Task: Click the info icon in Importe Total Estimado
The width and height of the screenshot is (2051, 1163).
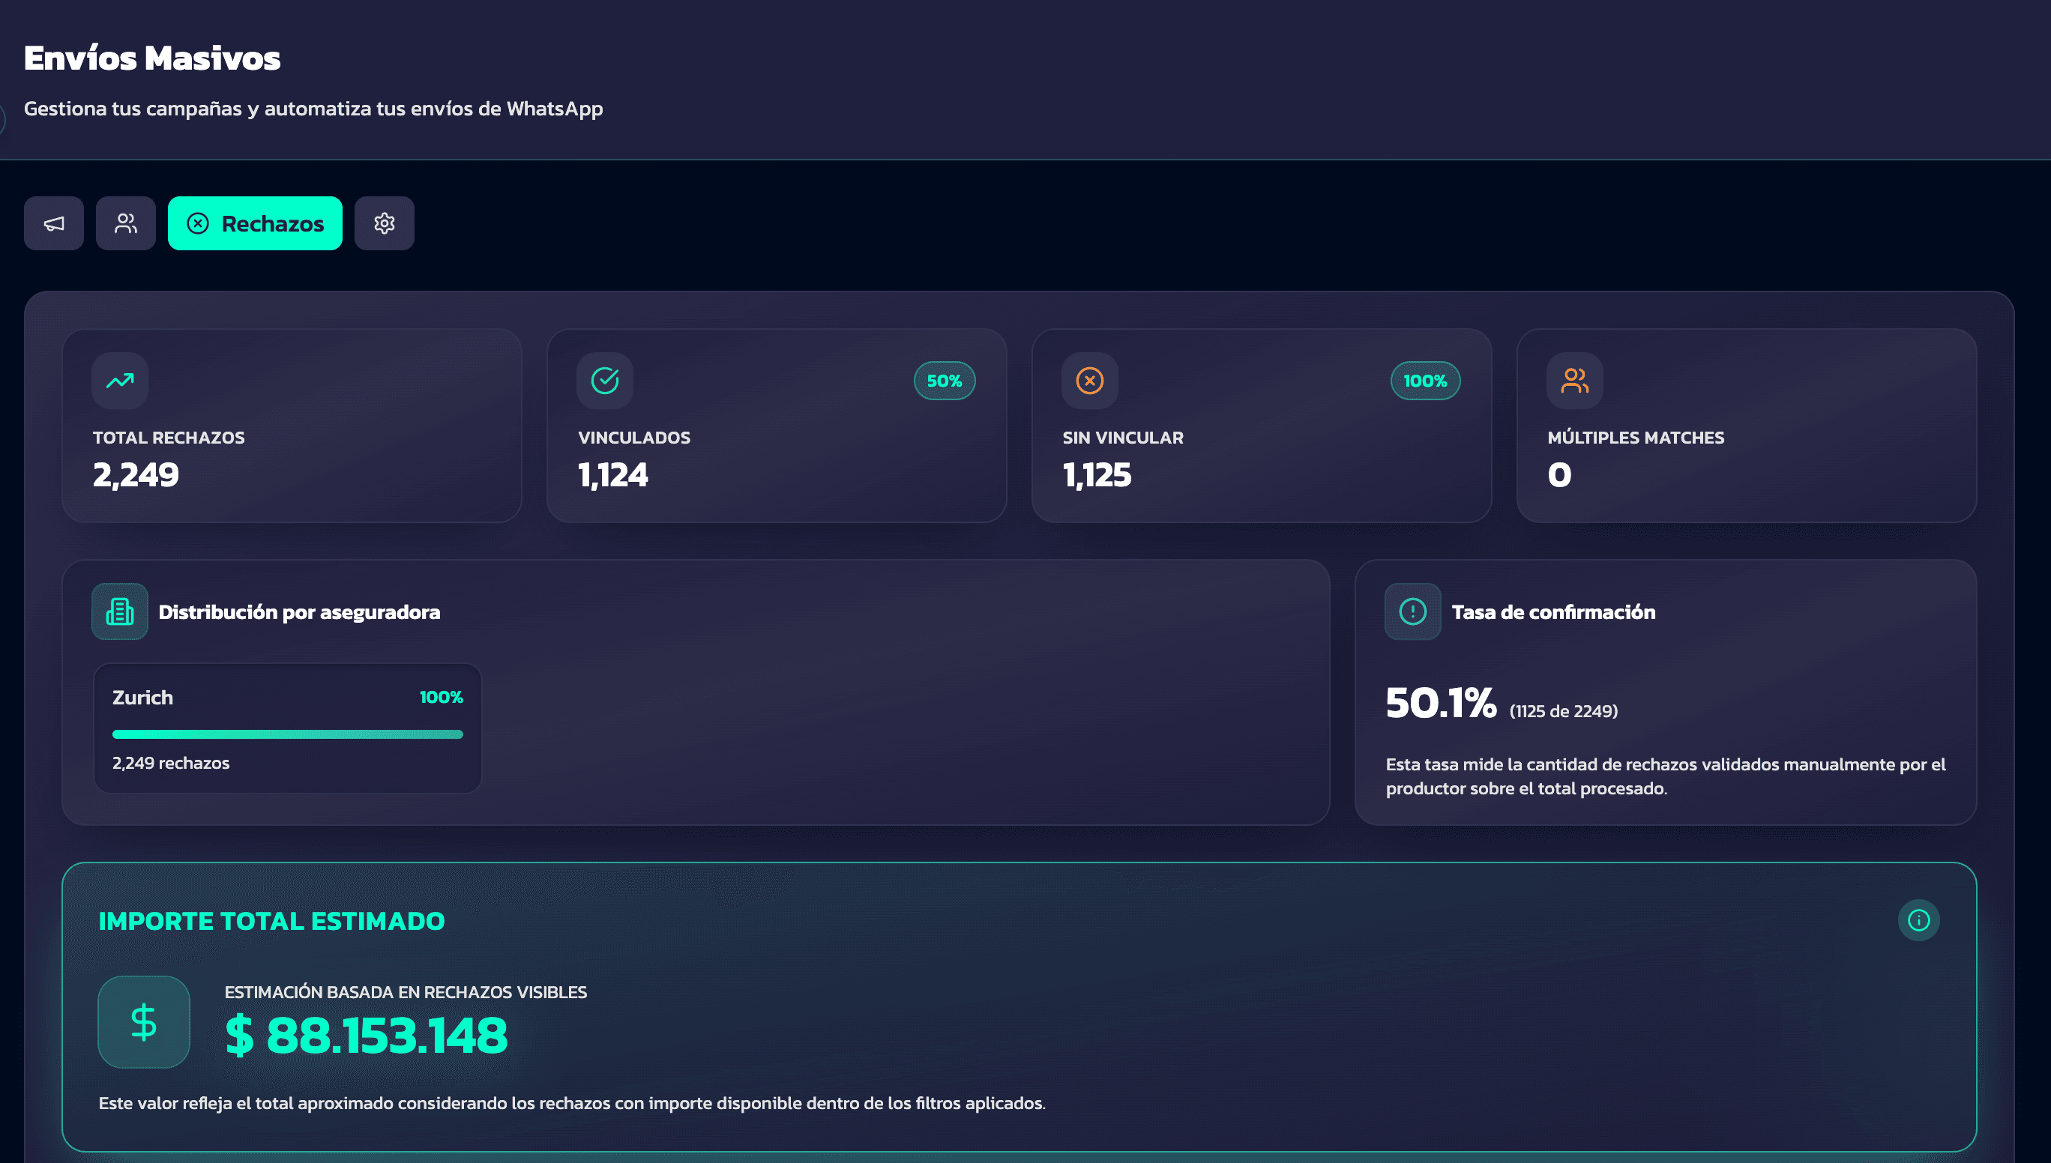Action: point(1918,920)
